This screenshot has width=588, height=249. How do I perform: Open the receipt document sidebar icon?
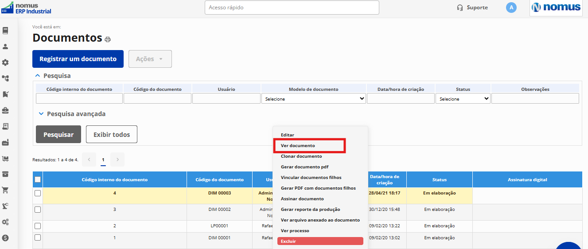pos(6,126)
